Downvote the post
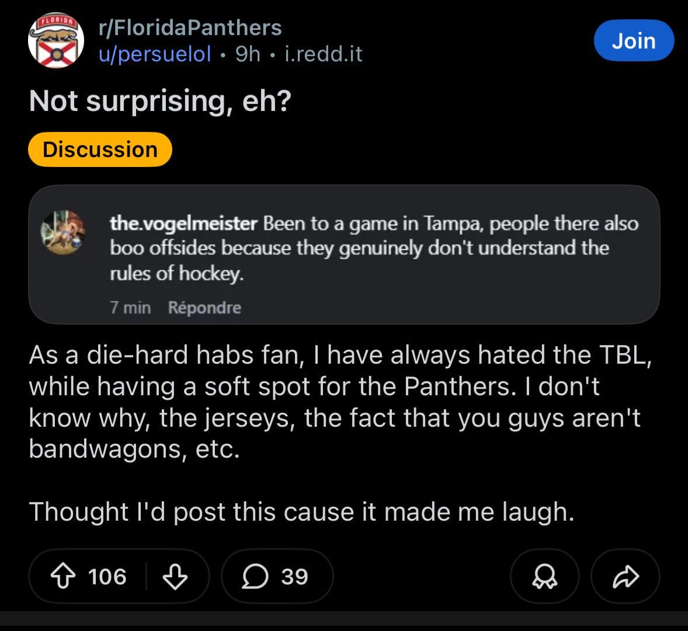Screen dimensions: 688x631 [175, 577]
